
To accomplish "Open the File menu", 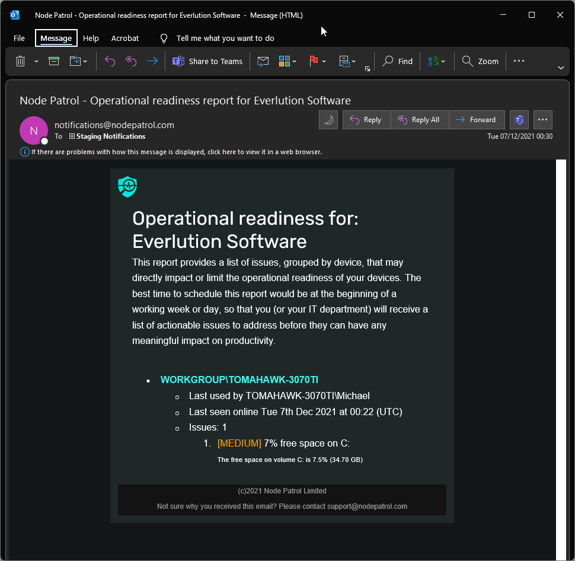I will coord(19,38).
